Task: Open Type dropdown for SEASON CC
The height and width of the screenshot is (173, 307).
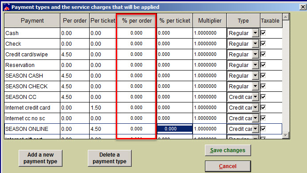Action: (x=255, y=97)
